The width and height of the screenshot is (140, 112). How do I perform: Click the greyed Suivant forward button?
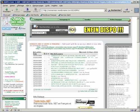(x=17, y=10)
